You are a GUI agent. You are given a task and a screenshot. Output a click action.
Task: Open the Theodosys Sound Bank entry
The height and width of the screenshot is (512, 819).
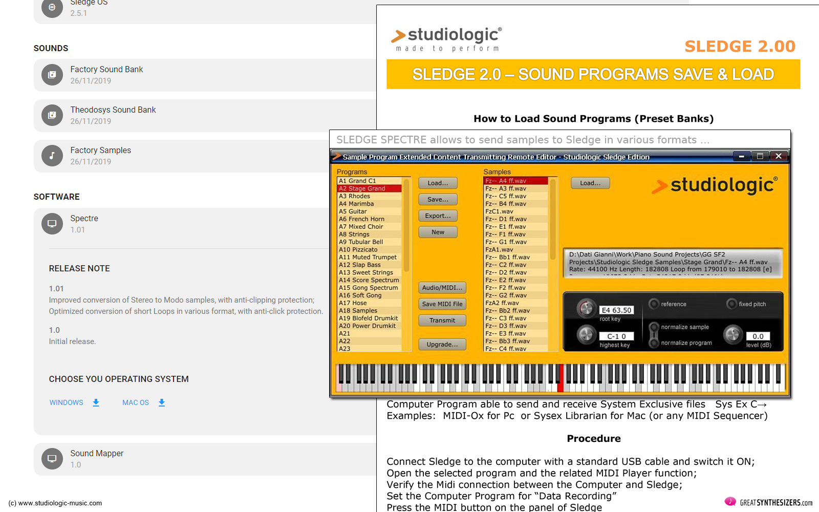click(x=205, y=115)
